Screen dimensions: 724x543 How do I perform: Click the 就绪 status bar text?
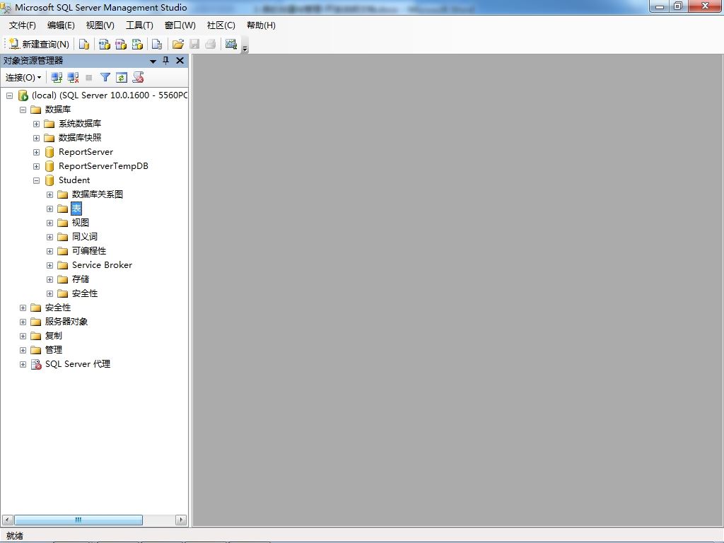pyautogui.click(x=15, y=536)
